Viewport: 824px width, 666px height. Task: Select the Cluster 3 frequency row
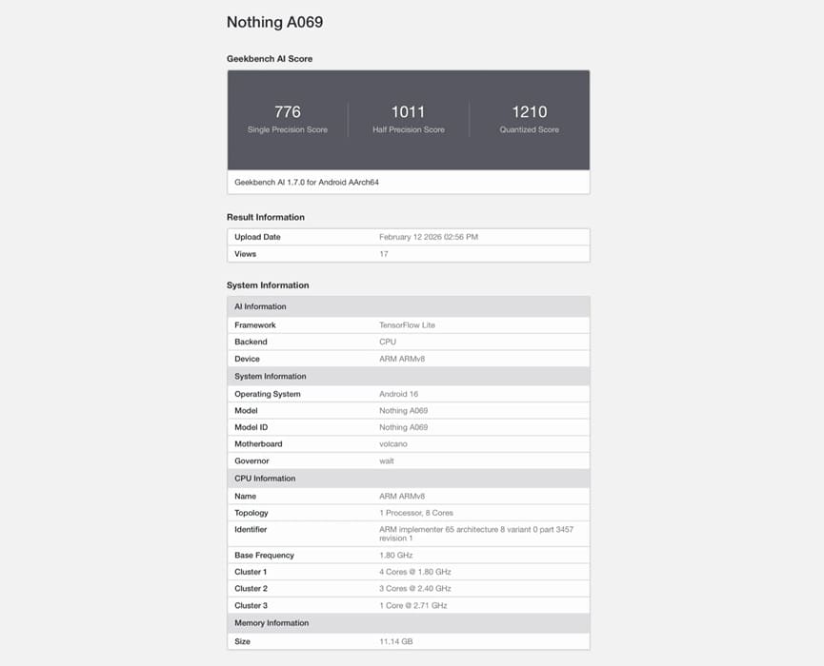408,605
